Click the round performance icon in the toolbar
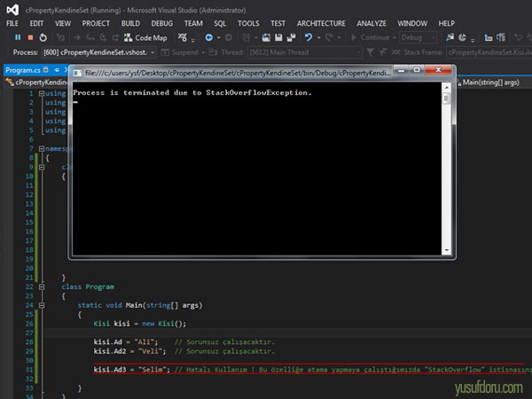Screen dimensions: 532x399 [462, 37]
